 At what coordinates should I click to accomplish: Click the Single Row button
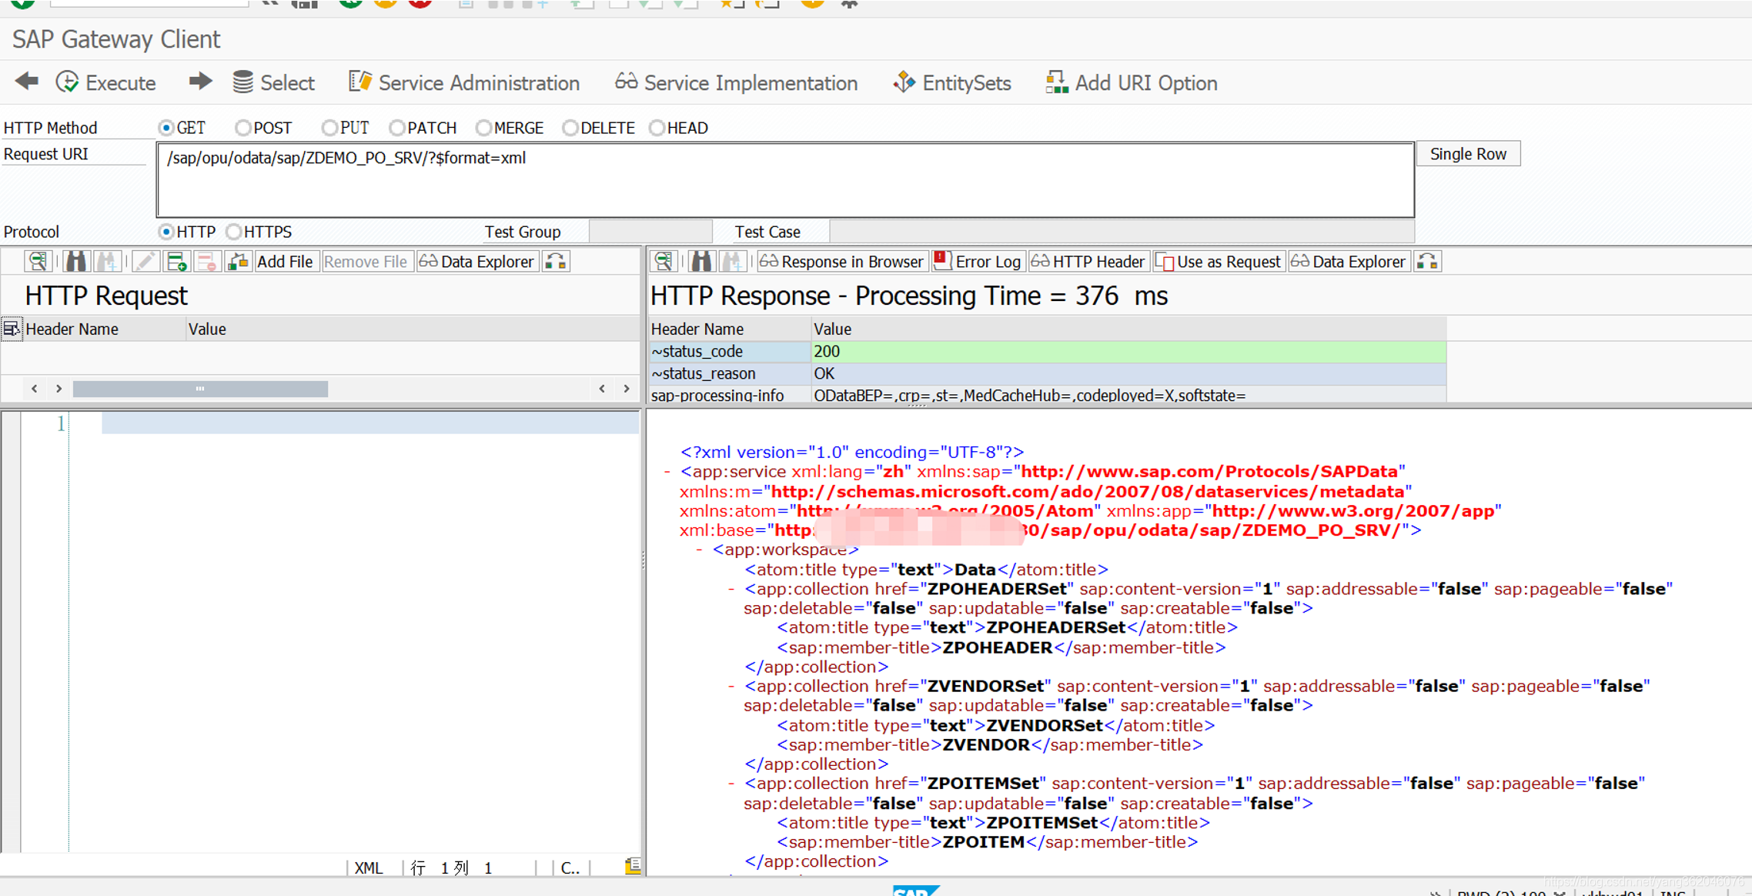point(1467,154)
